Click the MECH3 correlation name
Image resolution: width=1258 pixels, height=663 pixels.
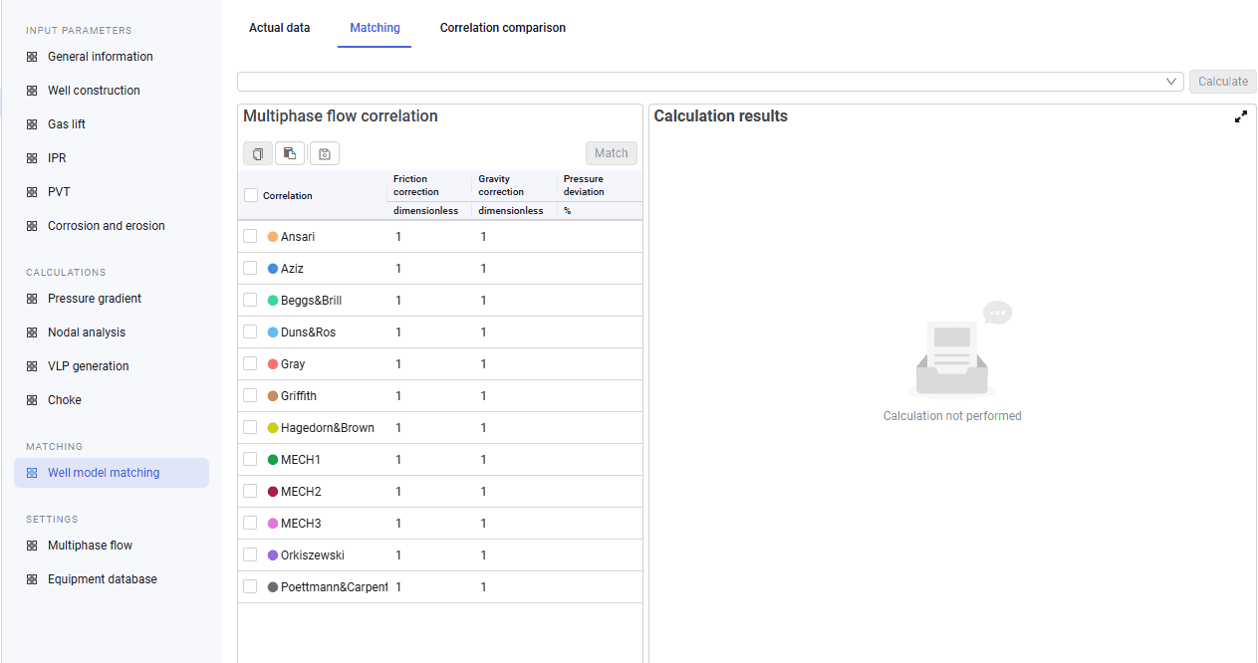(x=301, y=524)
